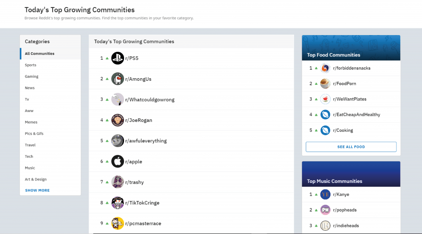Viewport: 422px width, 234px height.
Task: Open the r/JoeRogan community avatar
Action: coord(117,120)
